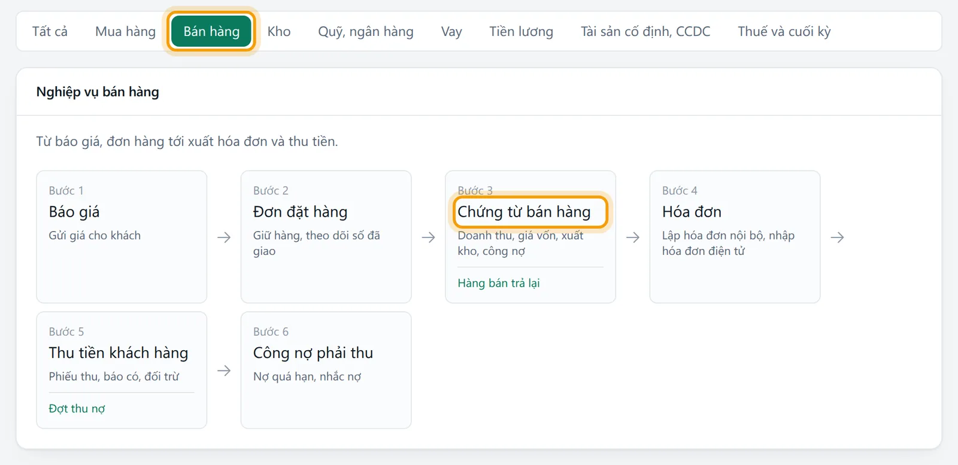
Task: Open the "Thu tiền khách hàng" step title
Action: point(119,353)
